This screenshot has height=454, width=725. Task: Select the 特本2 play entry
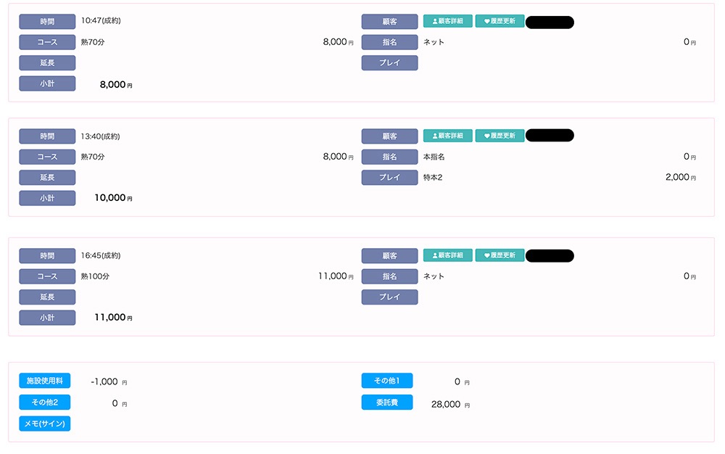coord(433,177)
